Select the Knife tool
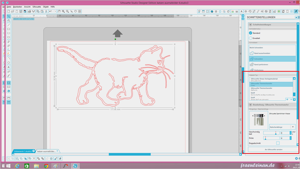The width and height of the screenshot is (300, 169). coord(9,76)
